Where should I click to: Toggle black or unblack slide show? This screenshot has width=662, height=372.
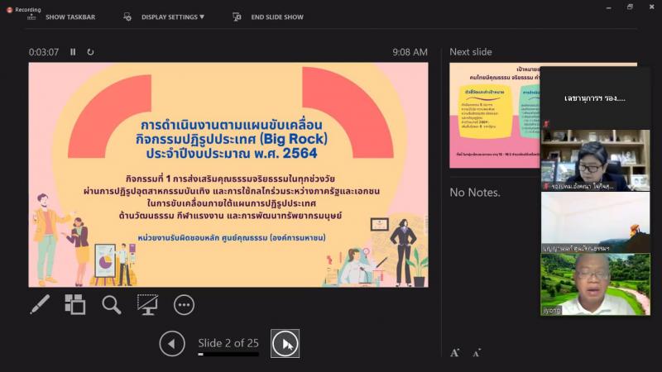click(147, 304)
